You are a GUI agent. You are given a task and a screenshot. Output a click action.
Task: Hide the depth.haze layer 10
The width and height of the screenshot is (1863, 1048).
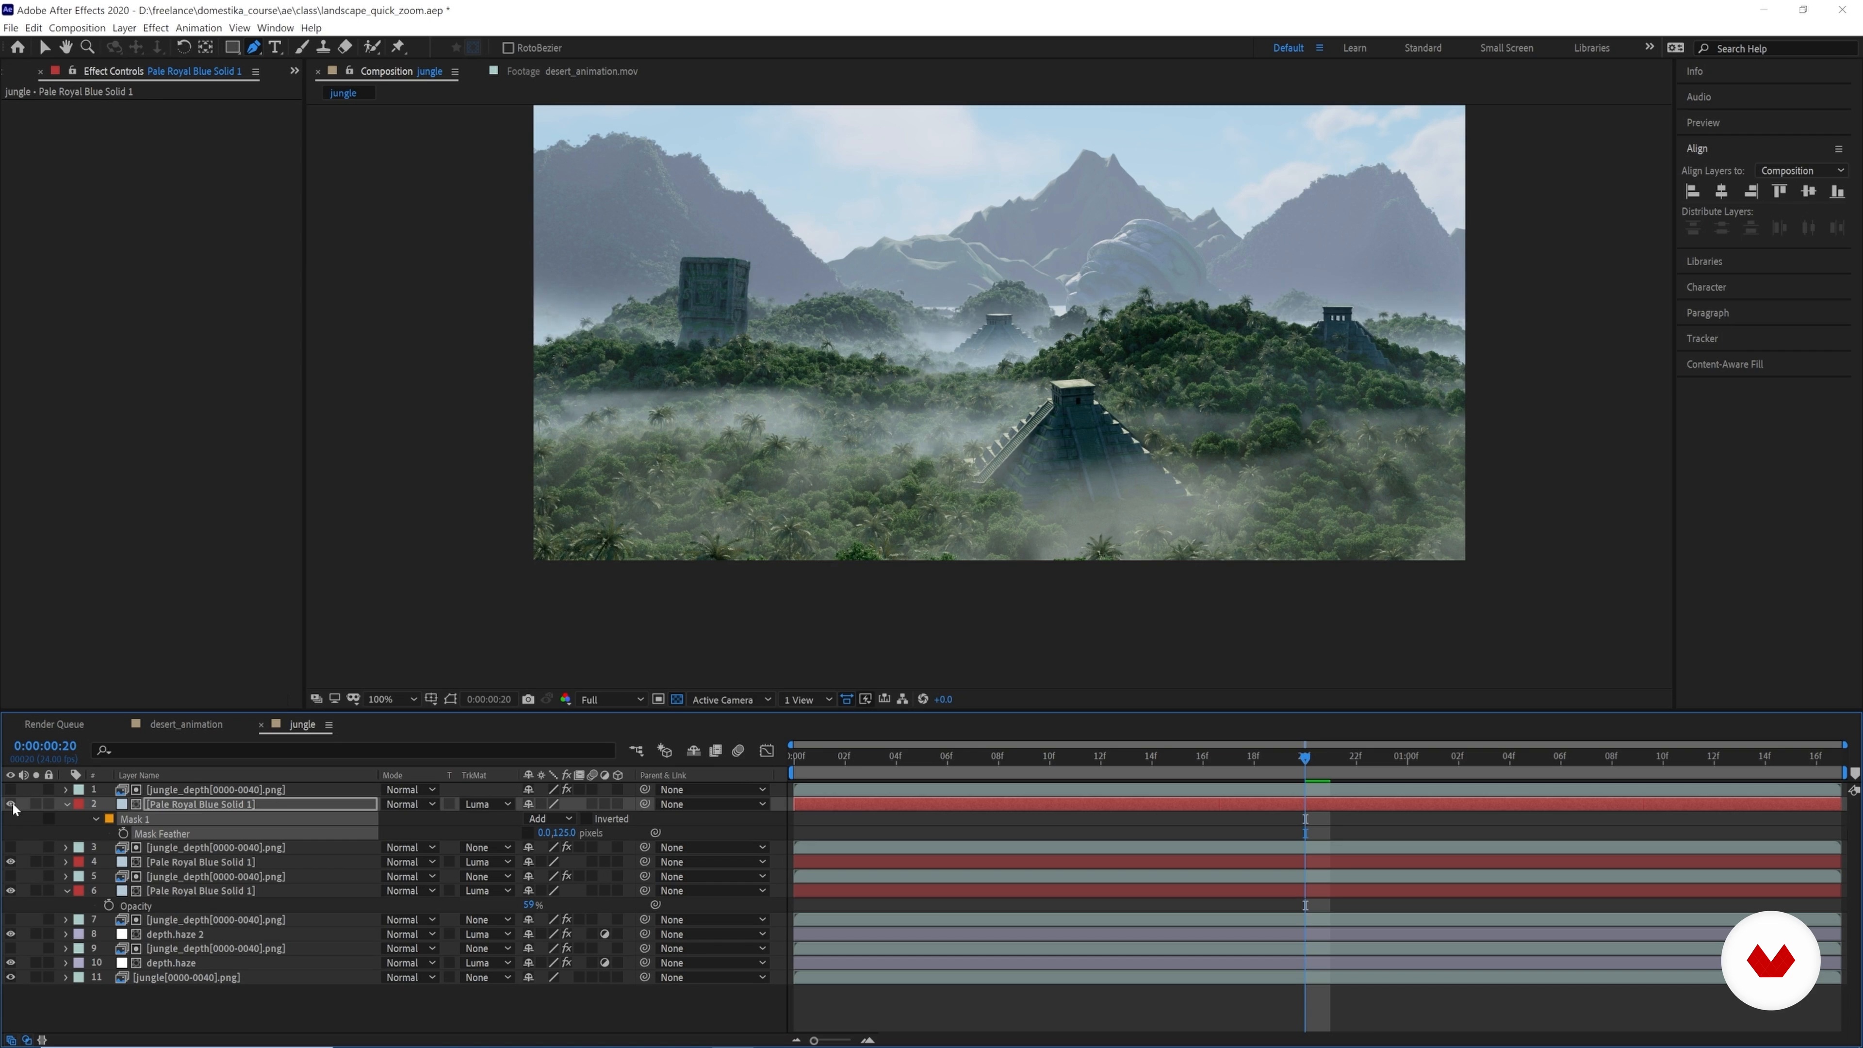coord(10,964)
